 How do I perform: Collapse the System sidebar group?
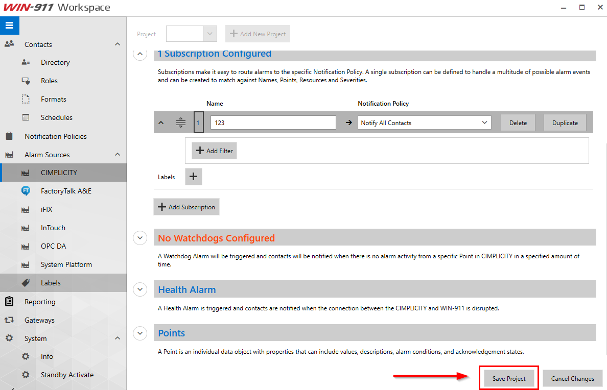118,338
